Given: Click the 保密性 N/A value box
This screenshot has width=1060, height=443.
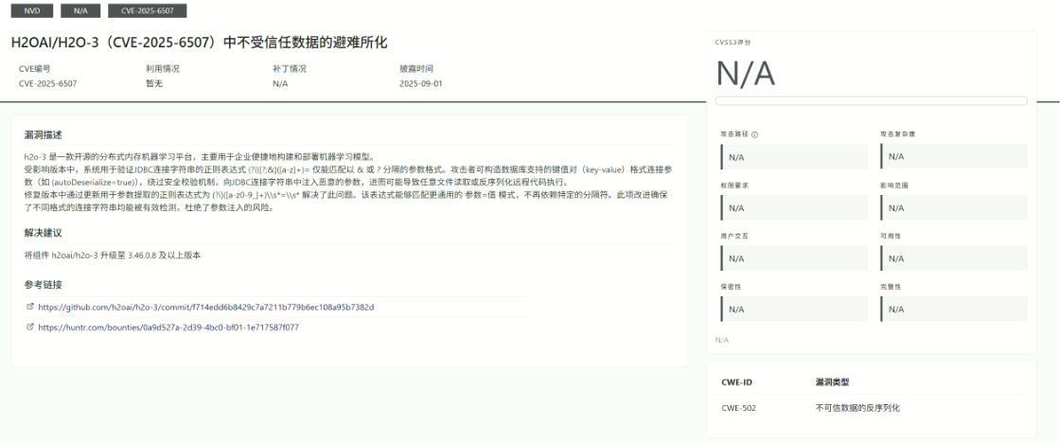Looking at the screenshot, I should [793, 309].
